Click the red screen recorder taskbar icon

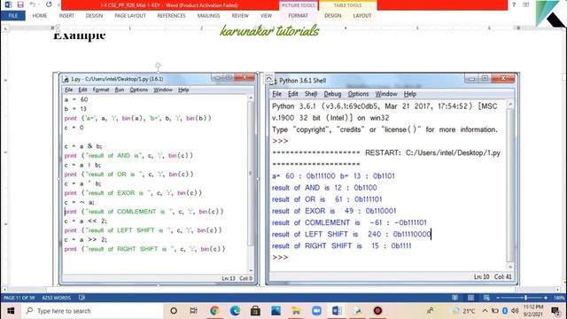[x=377, y=311]
